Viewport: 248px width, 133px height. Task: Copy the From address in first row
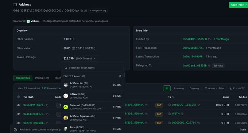click(146, 105)
